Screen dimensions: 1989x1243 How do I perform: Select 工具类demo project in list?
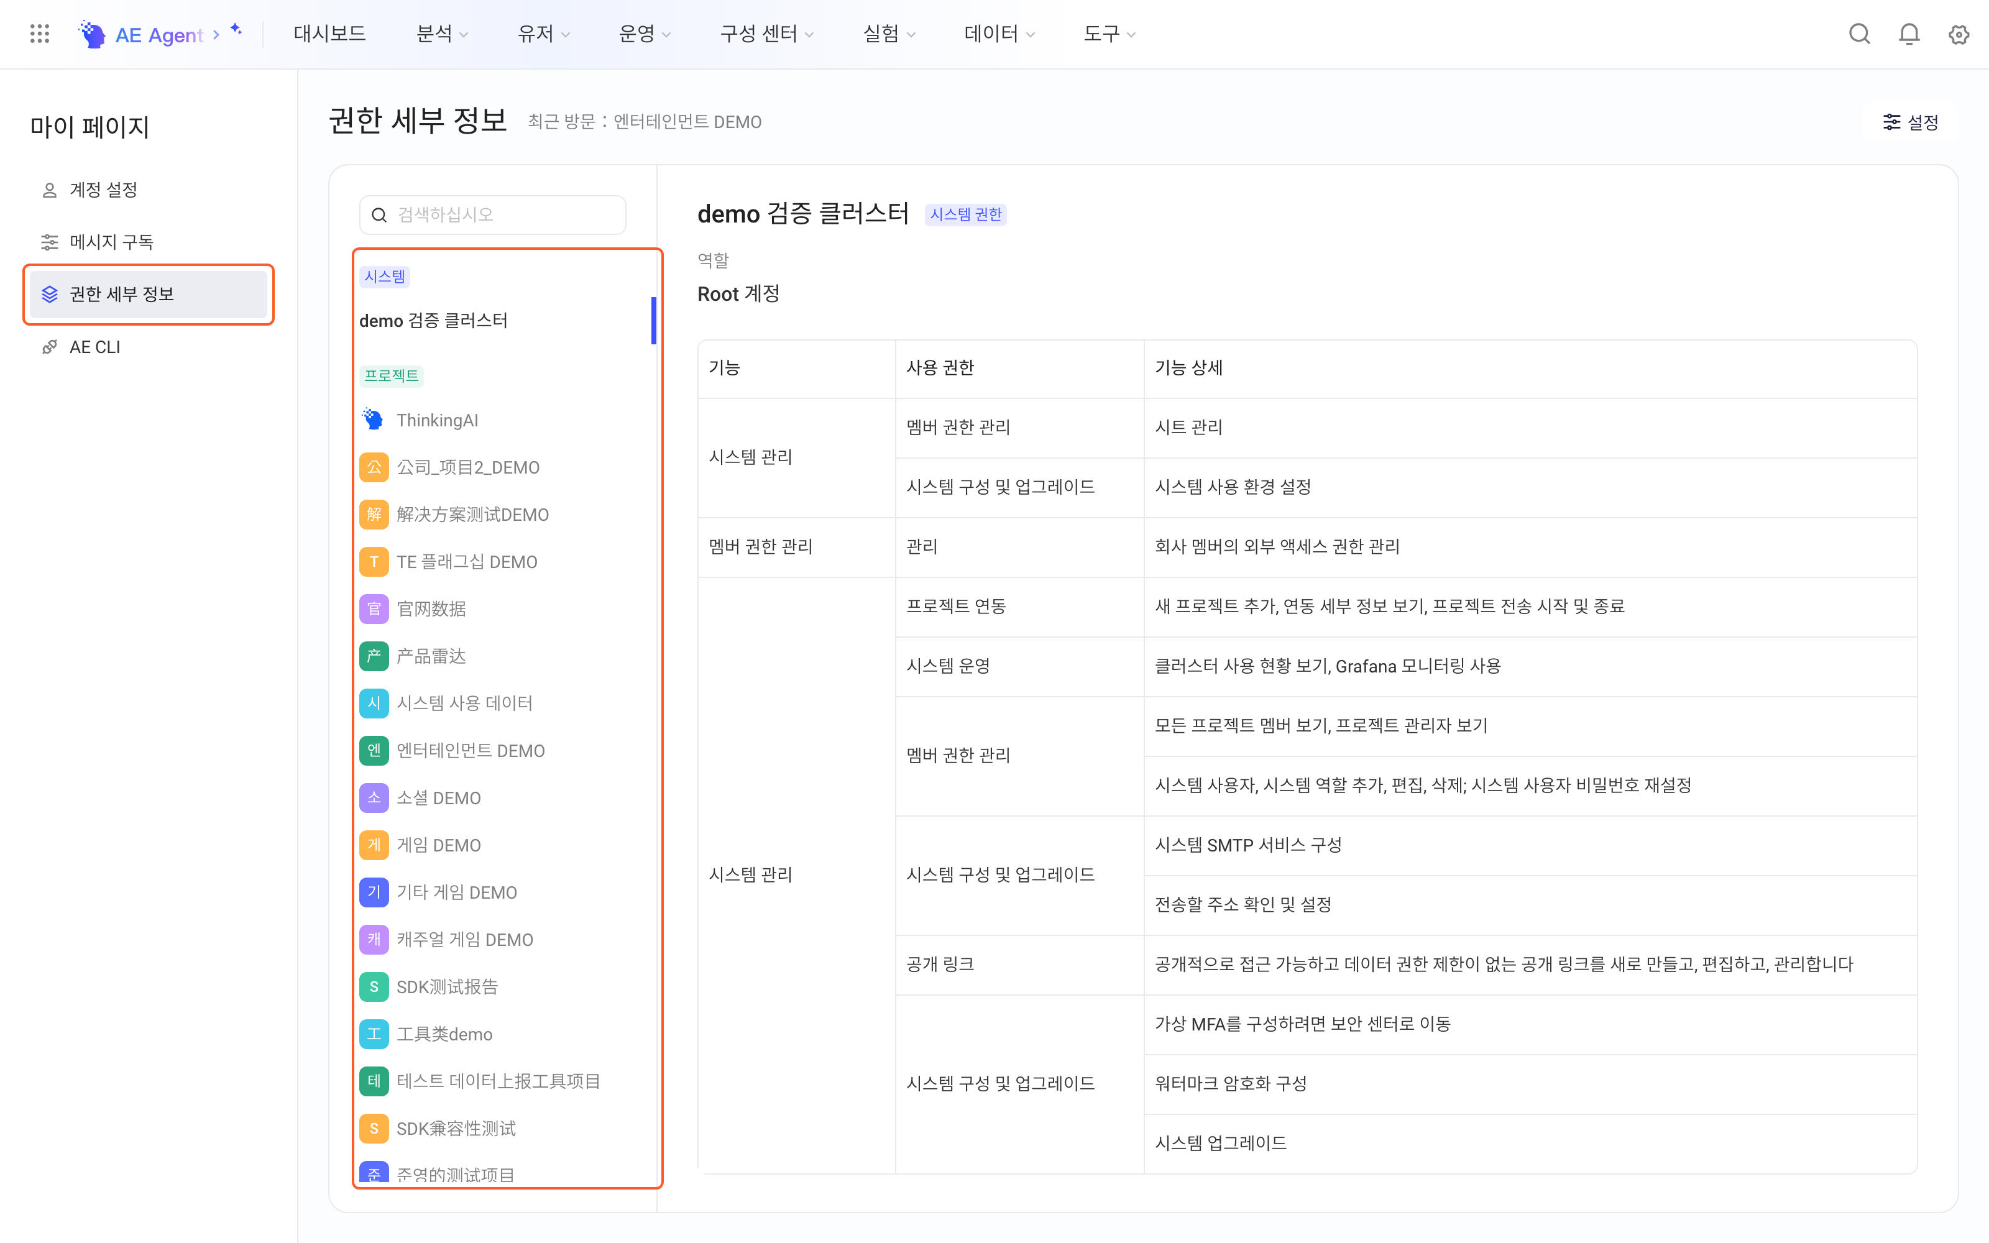507,1034
